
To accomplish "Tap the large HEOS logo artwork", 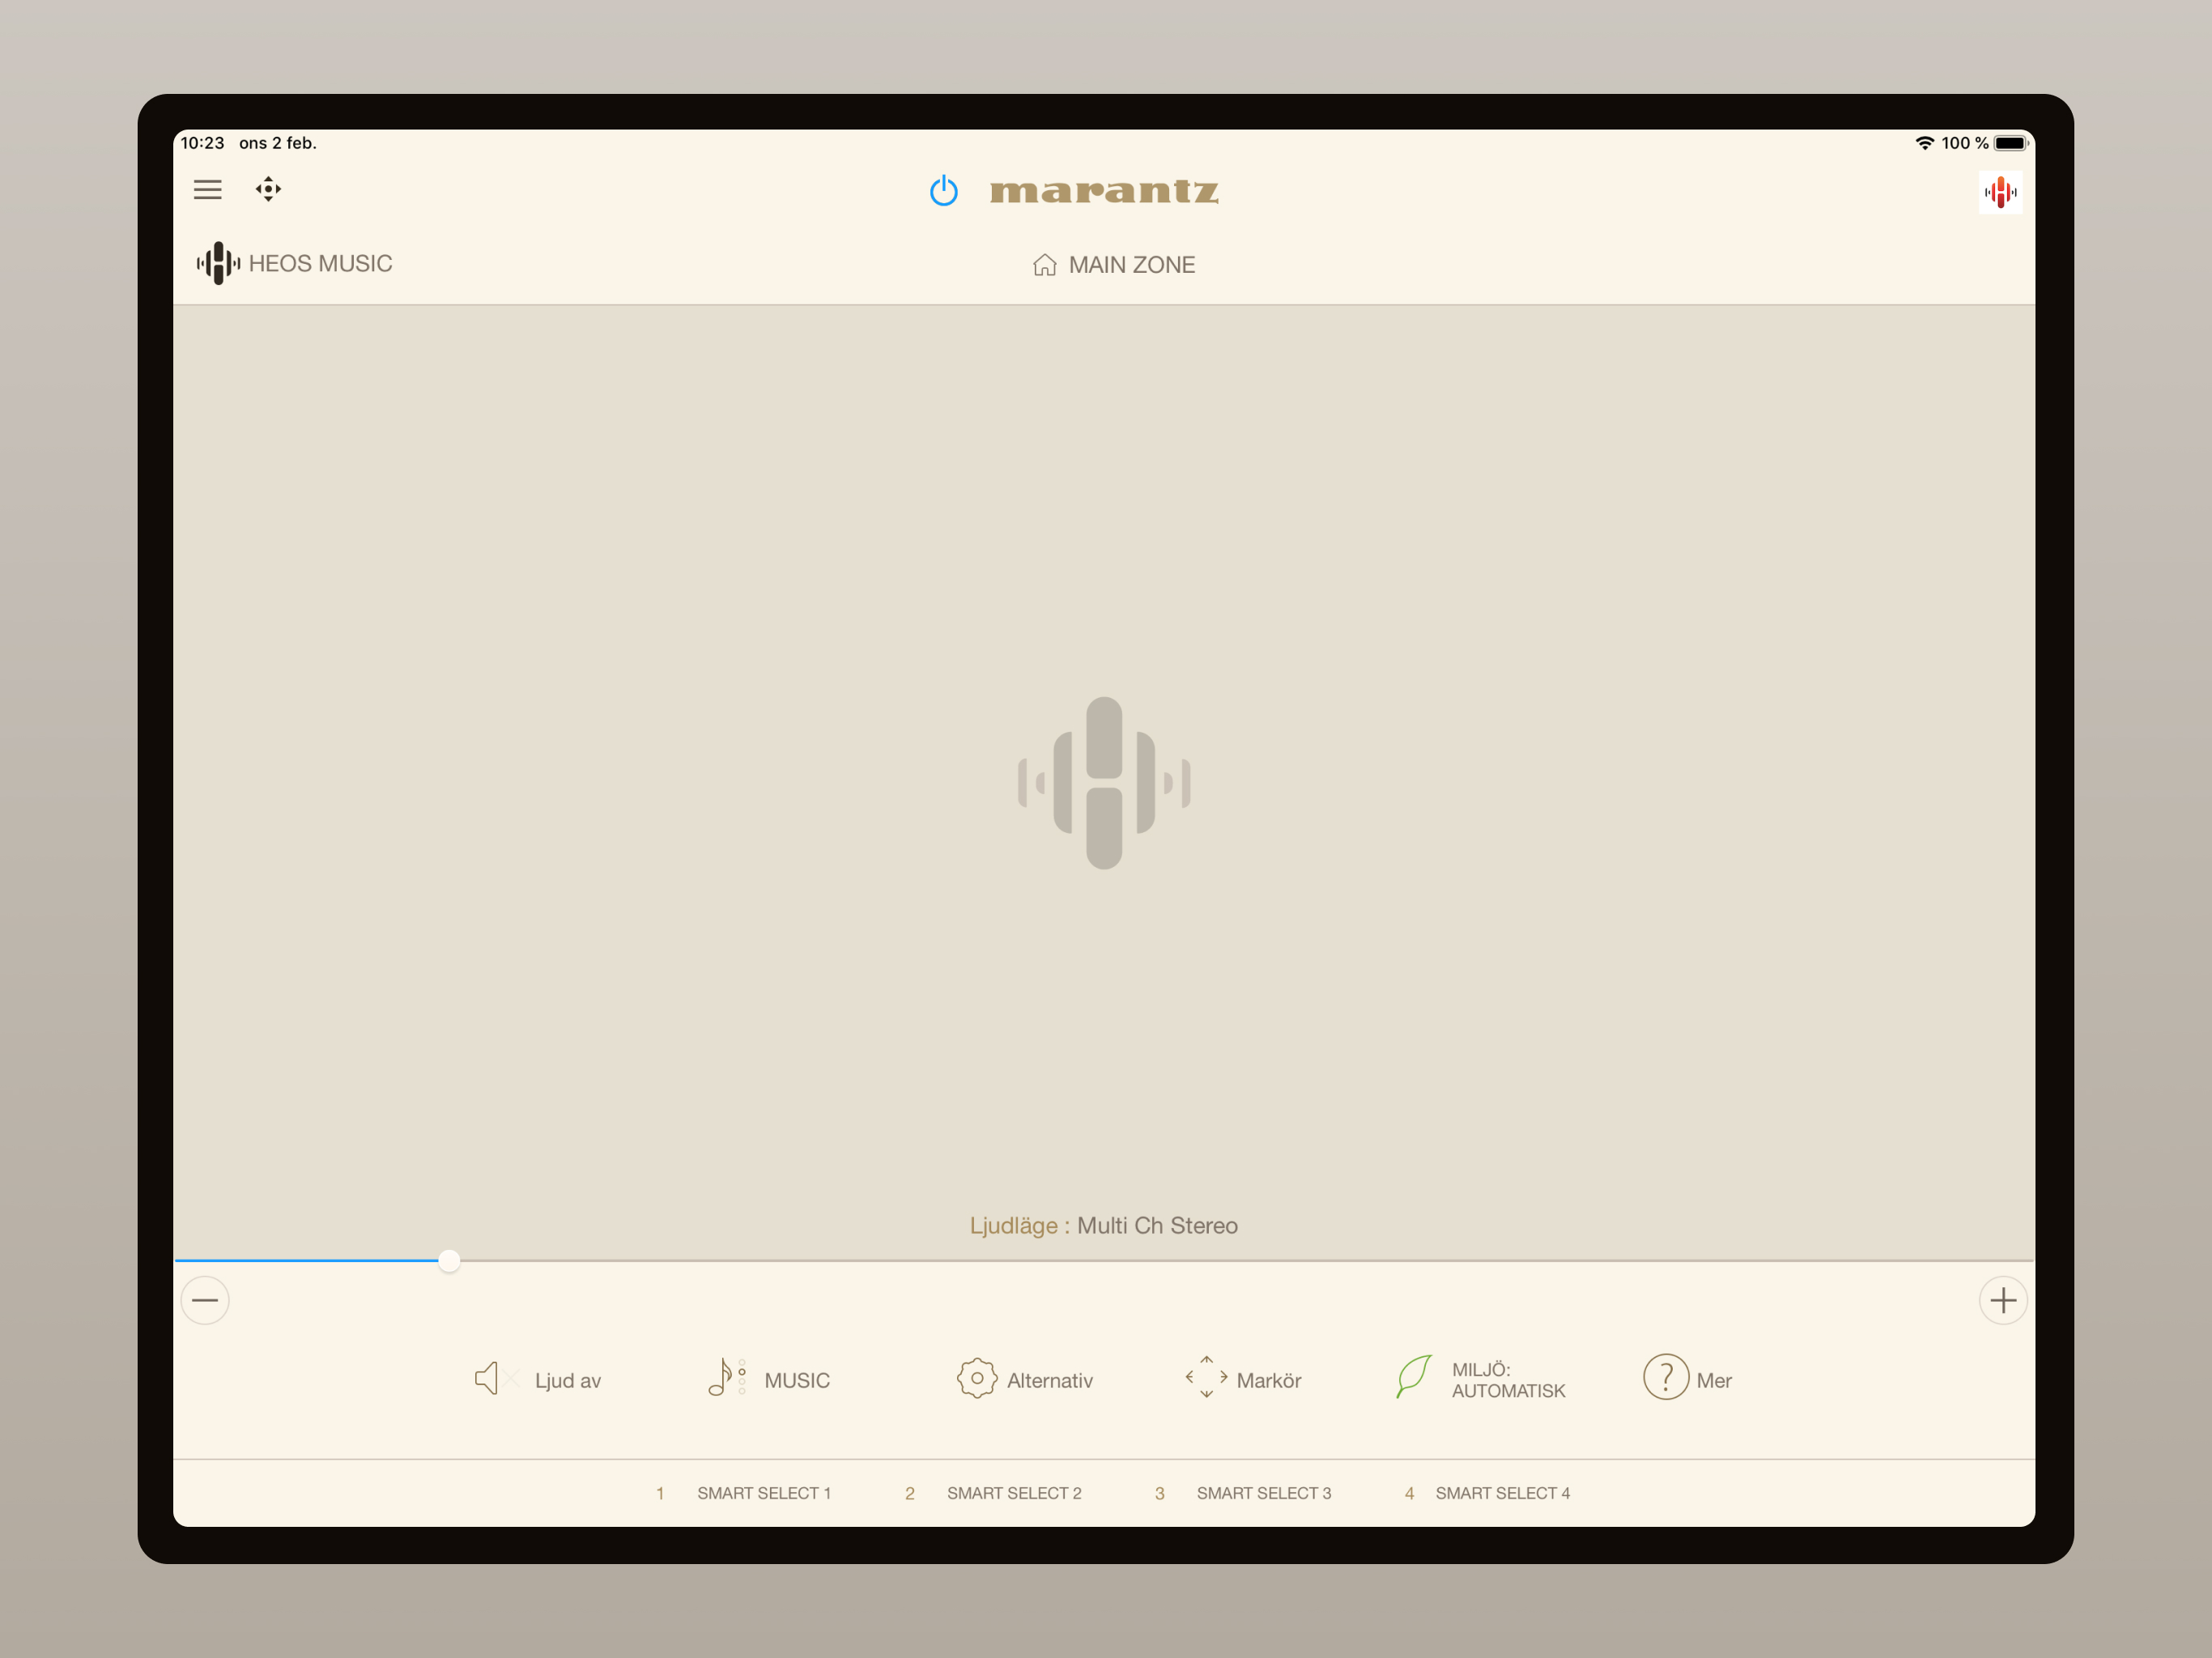I will pos(1104,783).
